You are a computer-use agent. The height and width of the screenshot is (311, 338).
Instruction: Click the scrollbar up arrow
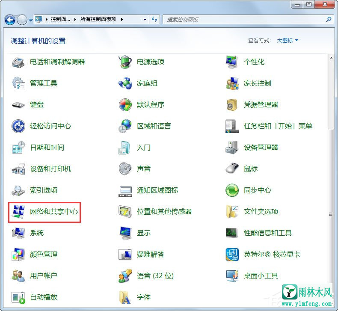pos(331,58)
